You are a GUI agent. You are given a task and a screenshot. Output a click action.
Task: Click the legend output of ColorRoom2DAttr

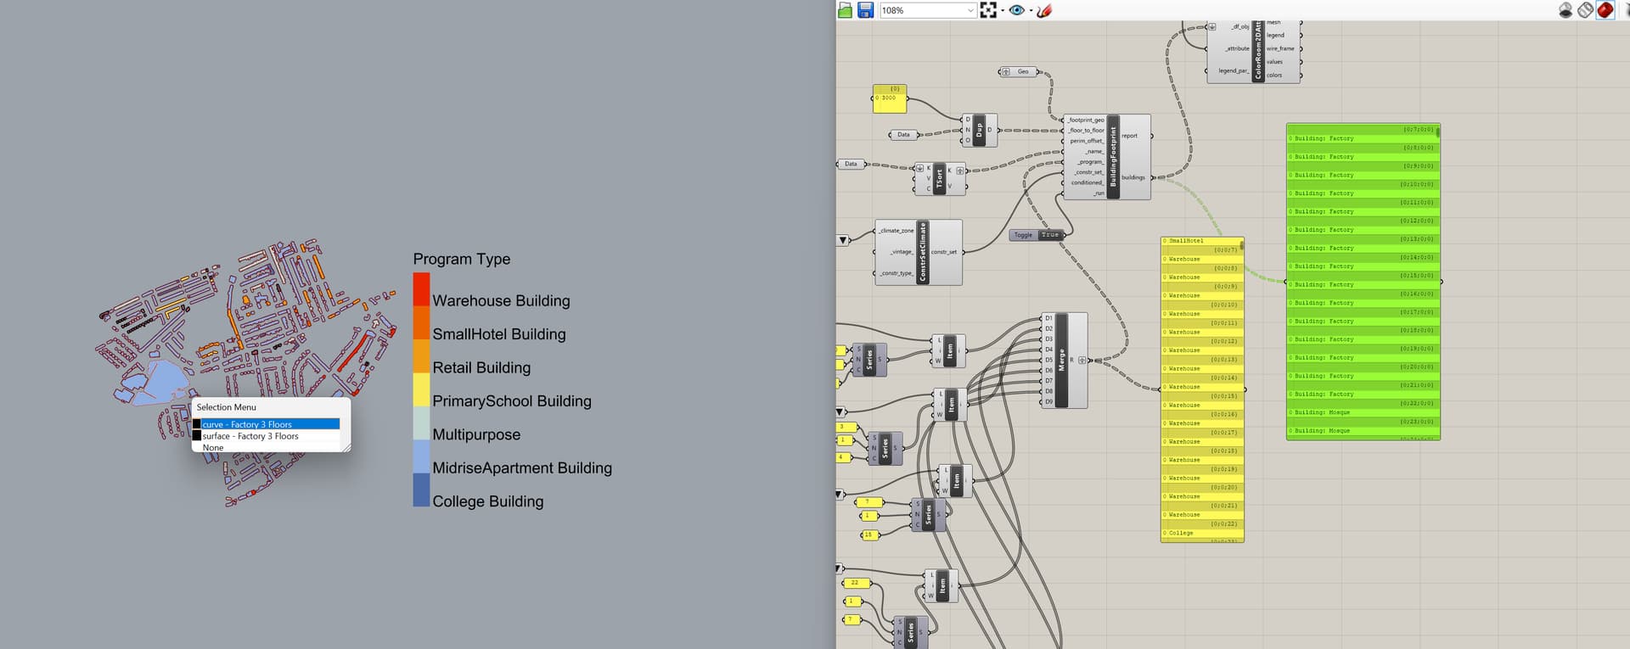(x=1275, y=36)
